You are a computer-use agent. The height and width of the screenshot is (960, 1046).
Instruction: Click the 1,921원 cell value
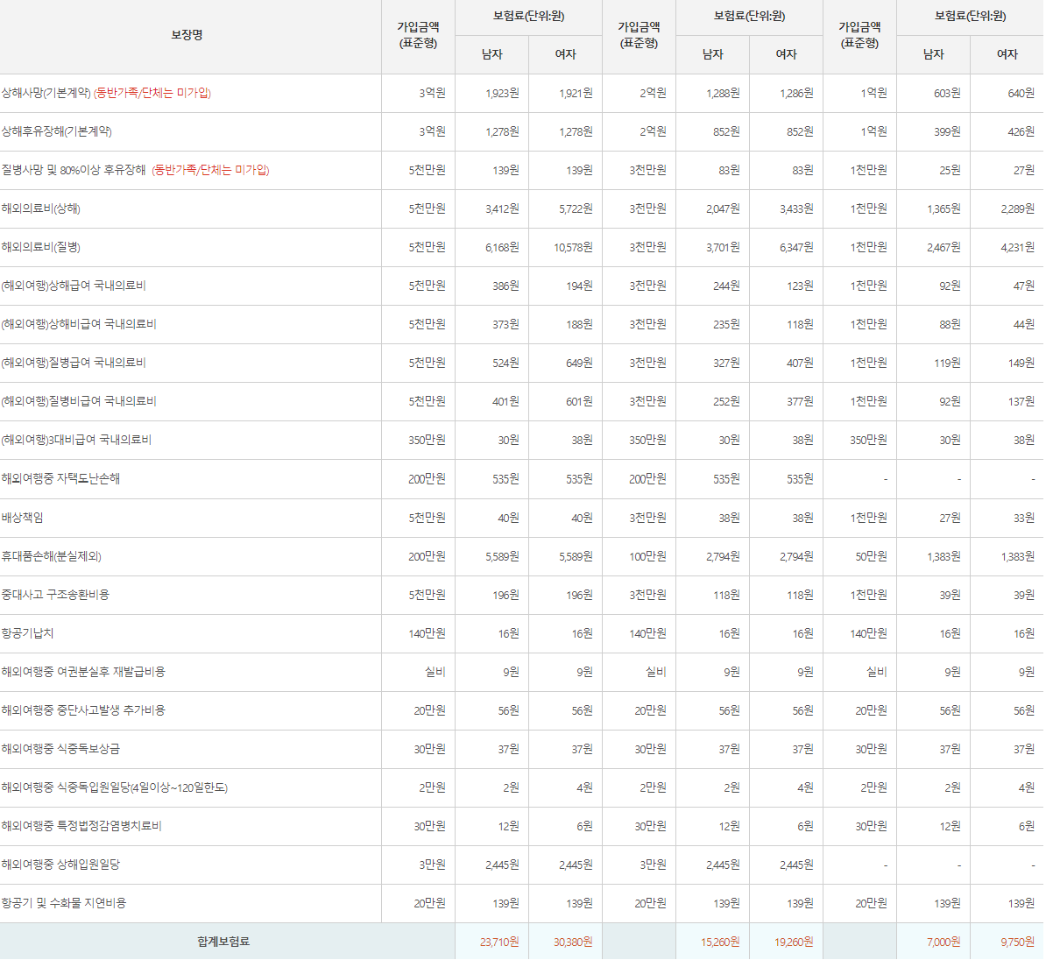click(x=575, y=94)
